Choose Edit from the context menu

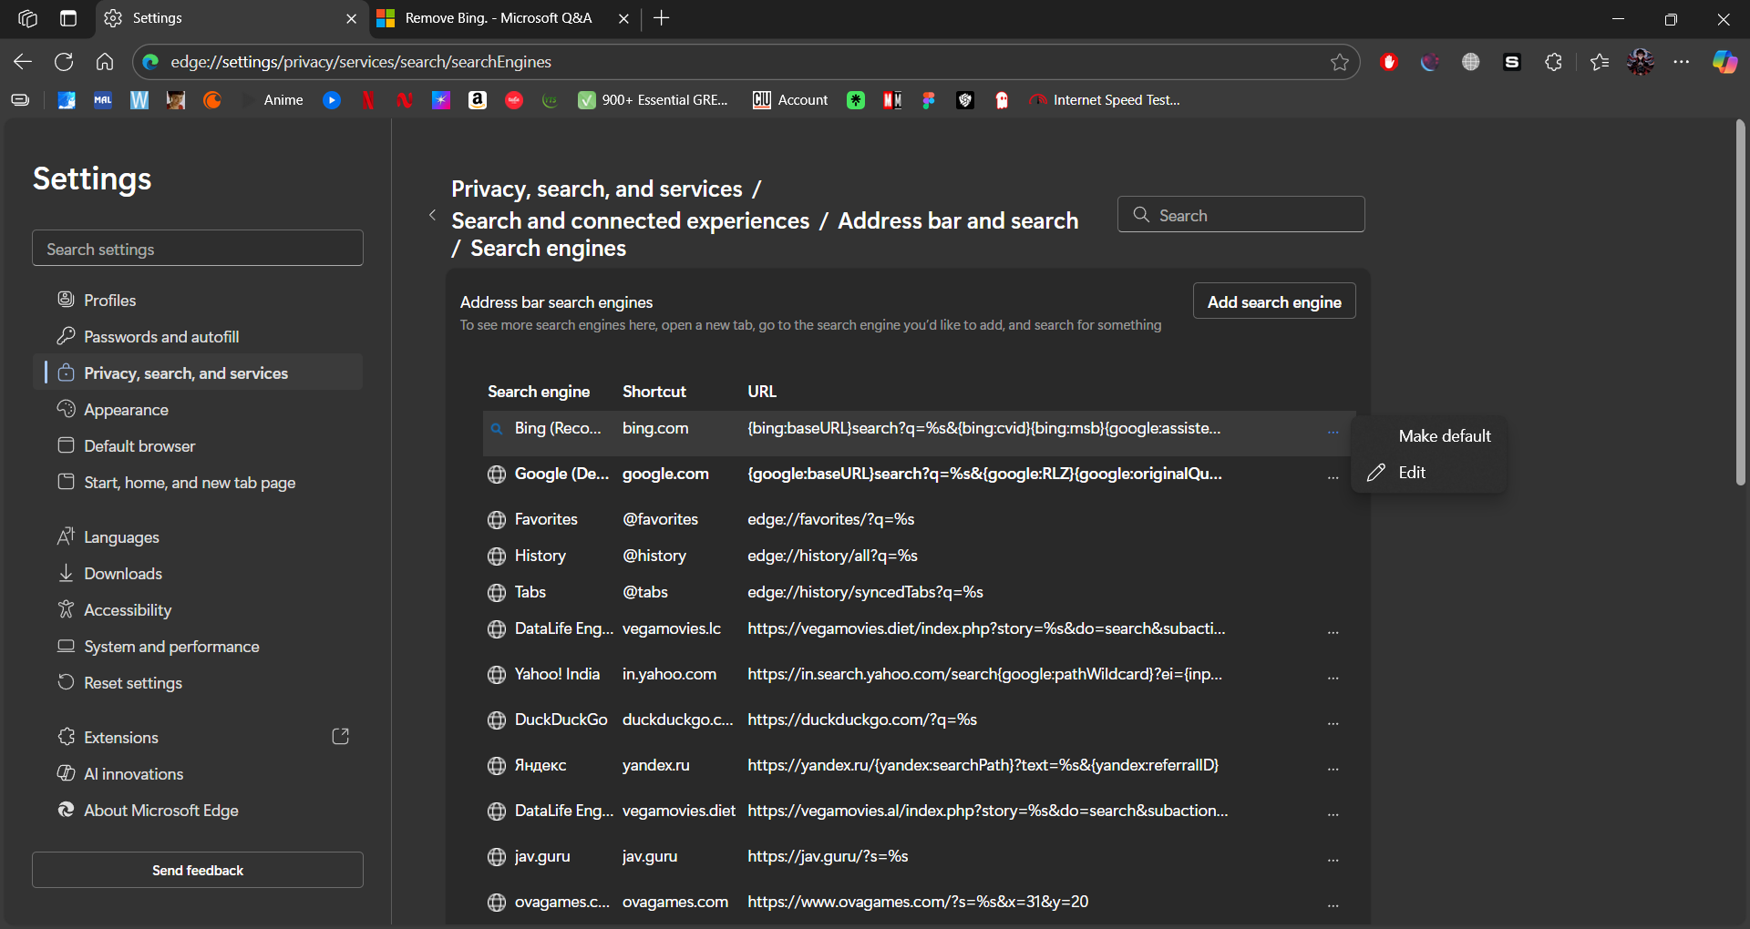point(1412,473)
